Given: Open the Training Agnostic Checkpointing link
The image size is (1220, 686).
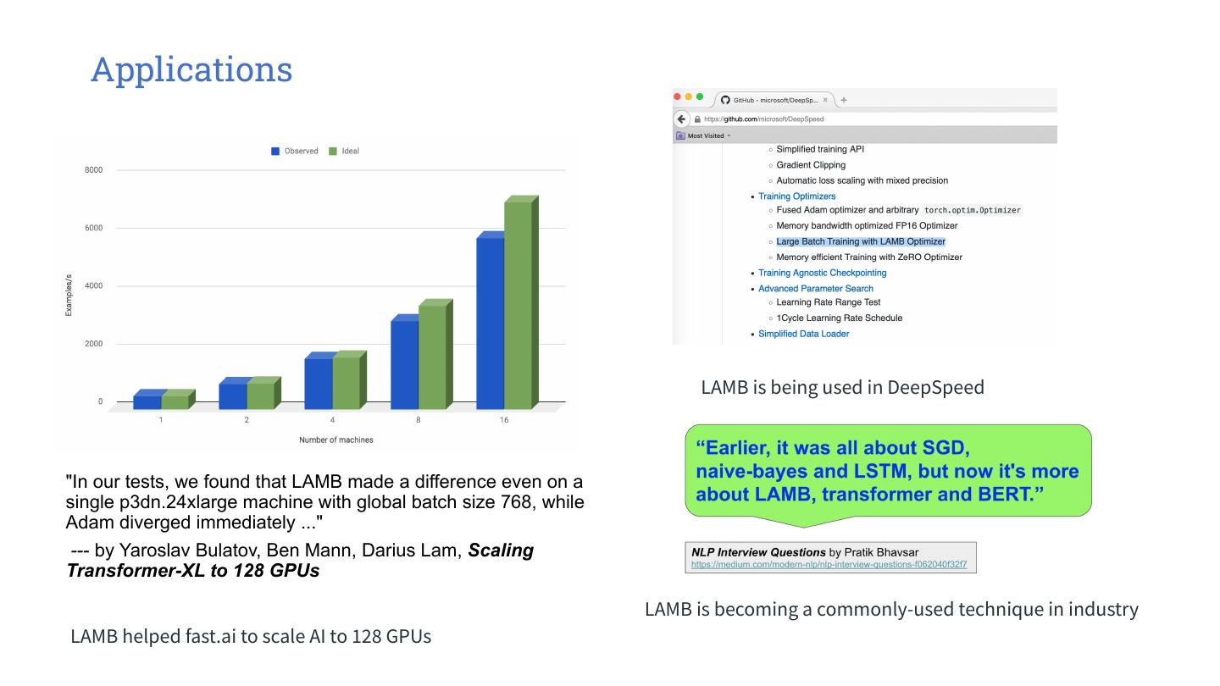Looking at the screenshot, I should (822, 273).
